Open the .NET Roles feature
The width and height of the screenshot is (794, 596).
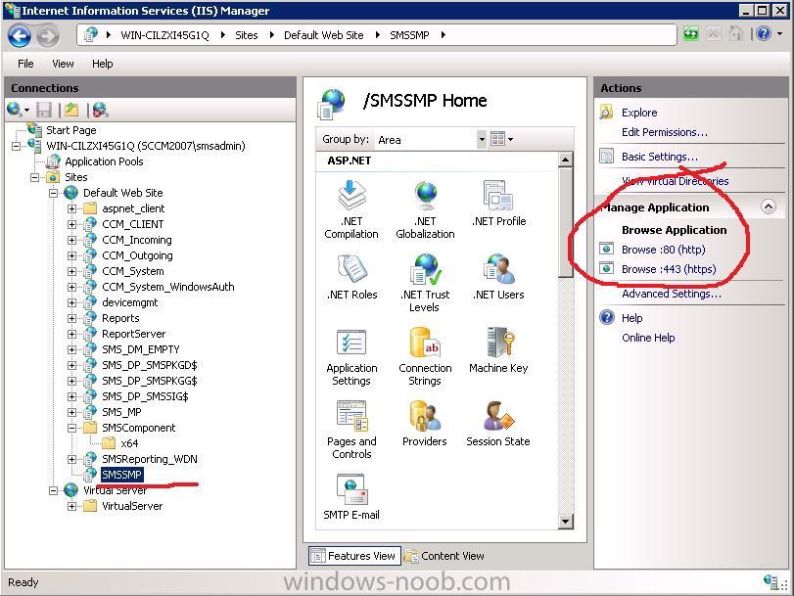pyautogui.click(x=351, y=277)
